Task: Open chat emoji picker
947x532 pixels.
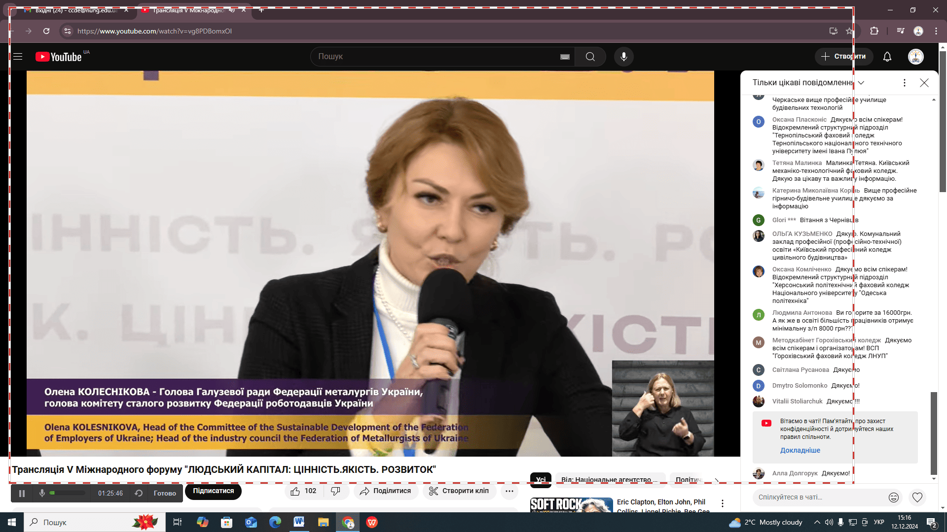Action: 893,498
